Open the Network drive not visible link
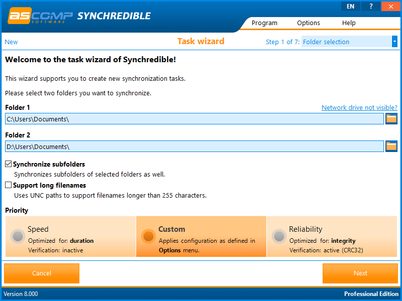402x301 pixels. coord(359,107)
